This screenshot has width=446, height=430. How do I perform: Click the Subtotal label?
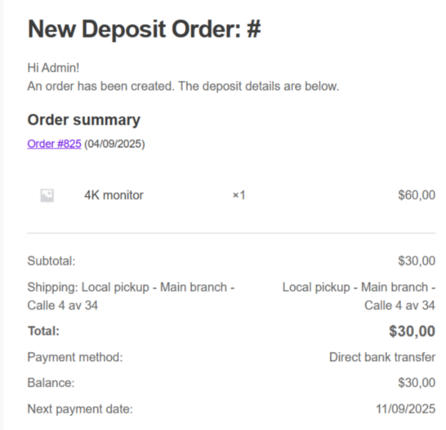pyautogui.click(x=51, y=261)
